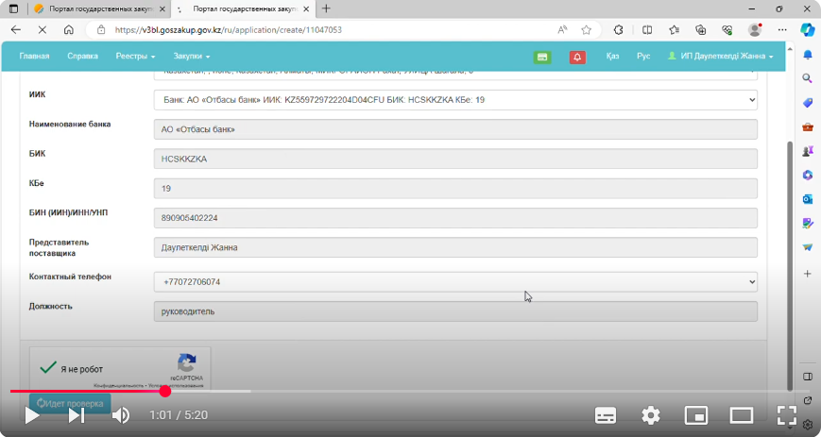Expand the Реестры menu
The image size is (821, 437).
point(135,56)
